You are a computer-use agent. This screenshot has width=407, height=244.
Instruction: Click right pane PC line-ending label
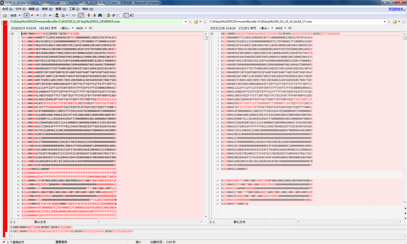(x=290, y=28)
